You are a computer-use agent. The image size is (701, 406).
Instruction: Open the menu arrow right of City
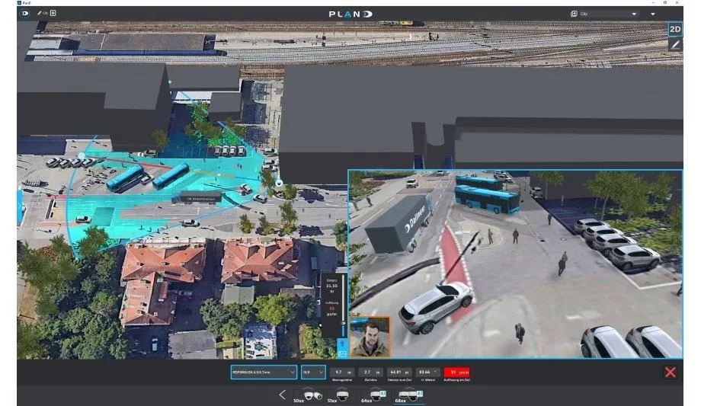[x=652, y=14]
